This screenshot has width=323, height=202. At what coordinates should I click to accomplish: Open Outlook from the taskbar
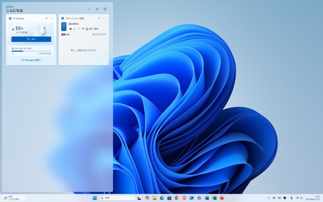191,198
